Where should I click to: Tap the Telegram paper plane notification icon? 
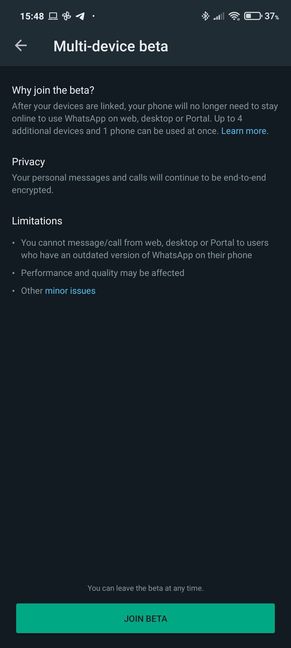tap(80, 16)
